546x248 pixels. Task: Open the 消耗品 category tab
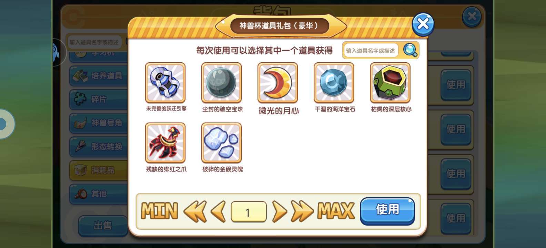99,170
